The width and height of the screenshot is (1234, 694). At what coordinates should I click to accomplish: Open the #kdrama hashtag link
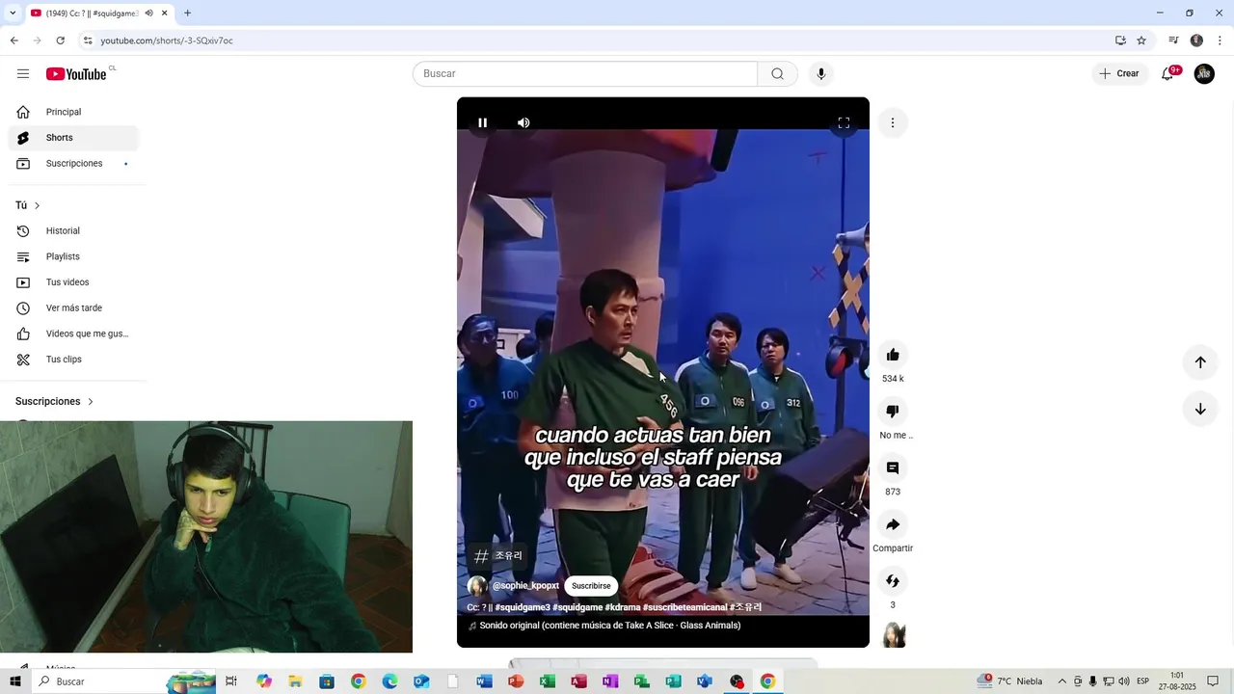pyautogui.click(x=622, y=607)
